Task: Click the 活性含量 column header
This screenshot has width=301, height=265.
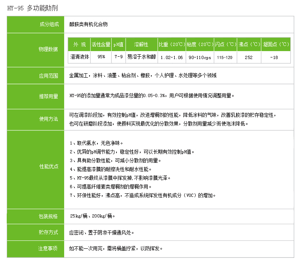Action: 101,44
